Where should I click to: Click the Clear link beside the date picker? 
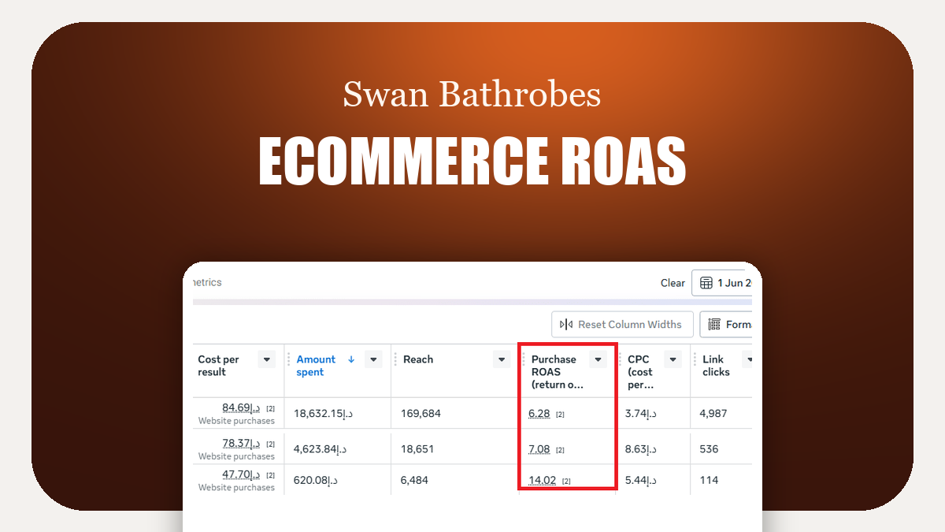(673, 283)
